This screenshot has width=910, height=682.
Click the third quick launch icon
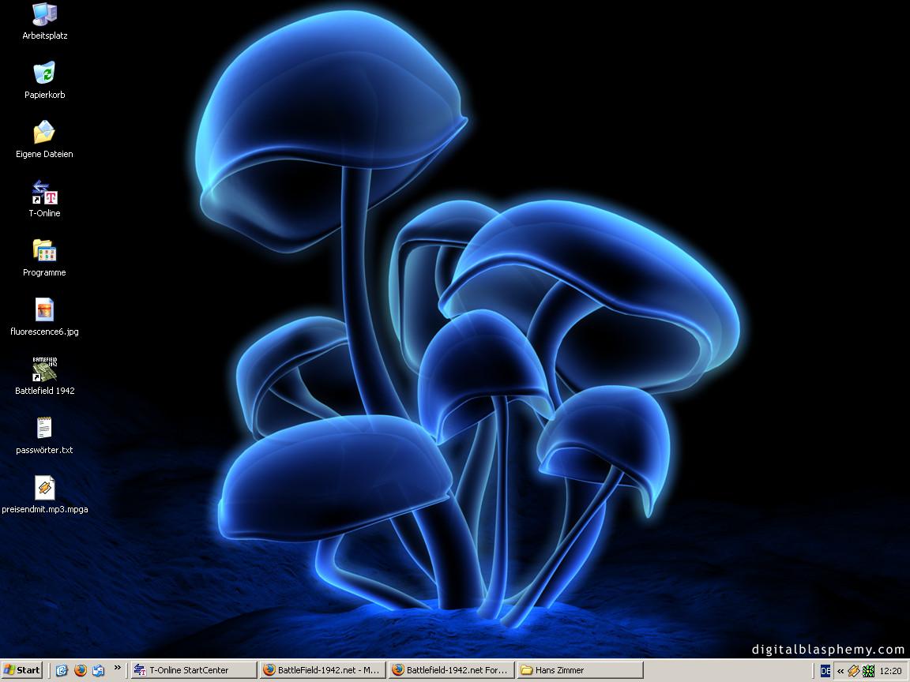99,670
